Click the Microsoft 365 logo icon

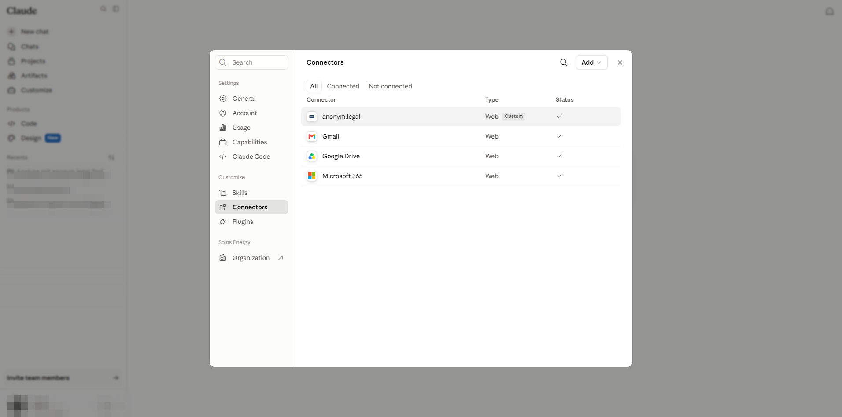click(x=312, y=176)
